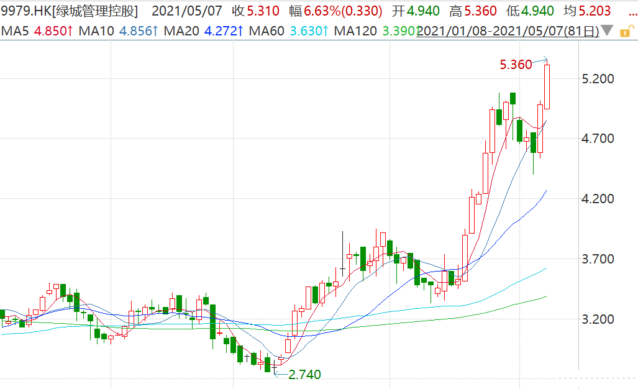The height and width of the screenshot is (389, 638).
Task: Click the opening price 开 4.940
Action: tap(416, 11)
